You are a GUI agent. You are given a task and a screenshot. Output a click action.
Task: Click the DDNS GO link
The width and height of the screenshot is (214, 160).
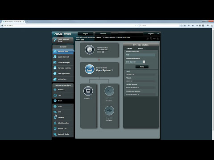click(x=103, y=52)
